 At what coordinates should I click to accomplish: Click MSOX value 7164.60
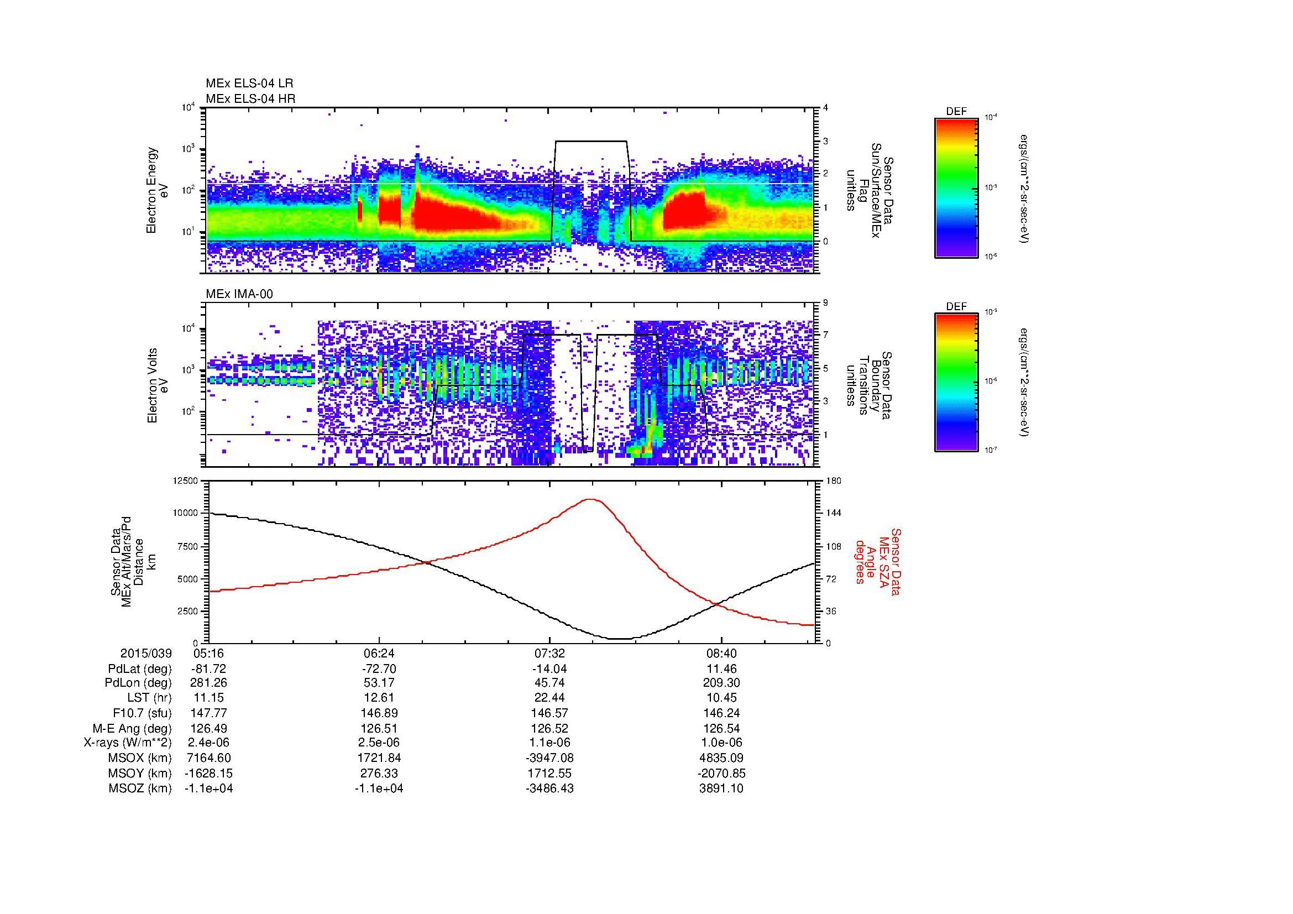(209, 758)
